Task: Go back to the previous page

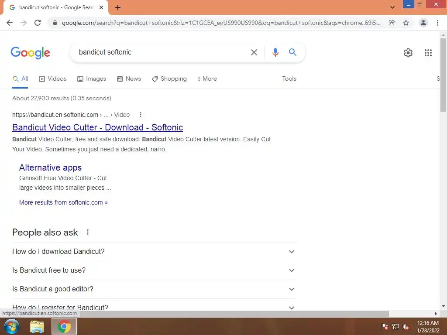Action: pyautogui.click(x=10, y=23)
